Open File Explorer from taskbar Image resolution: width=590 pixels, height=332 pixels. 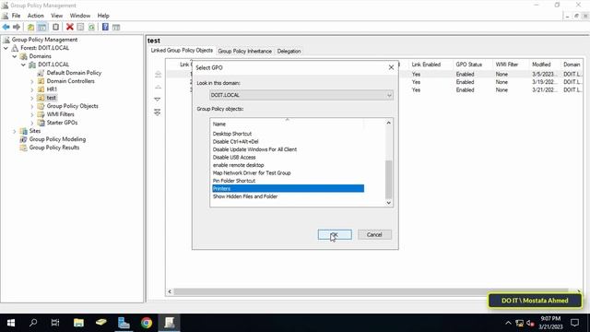click(x=78, y=323)
